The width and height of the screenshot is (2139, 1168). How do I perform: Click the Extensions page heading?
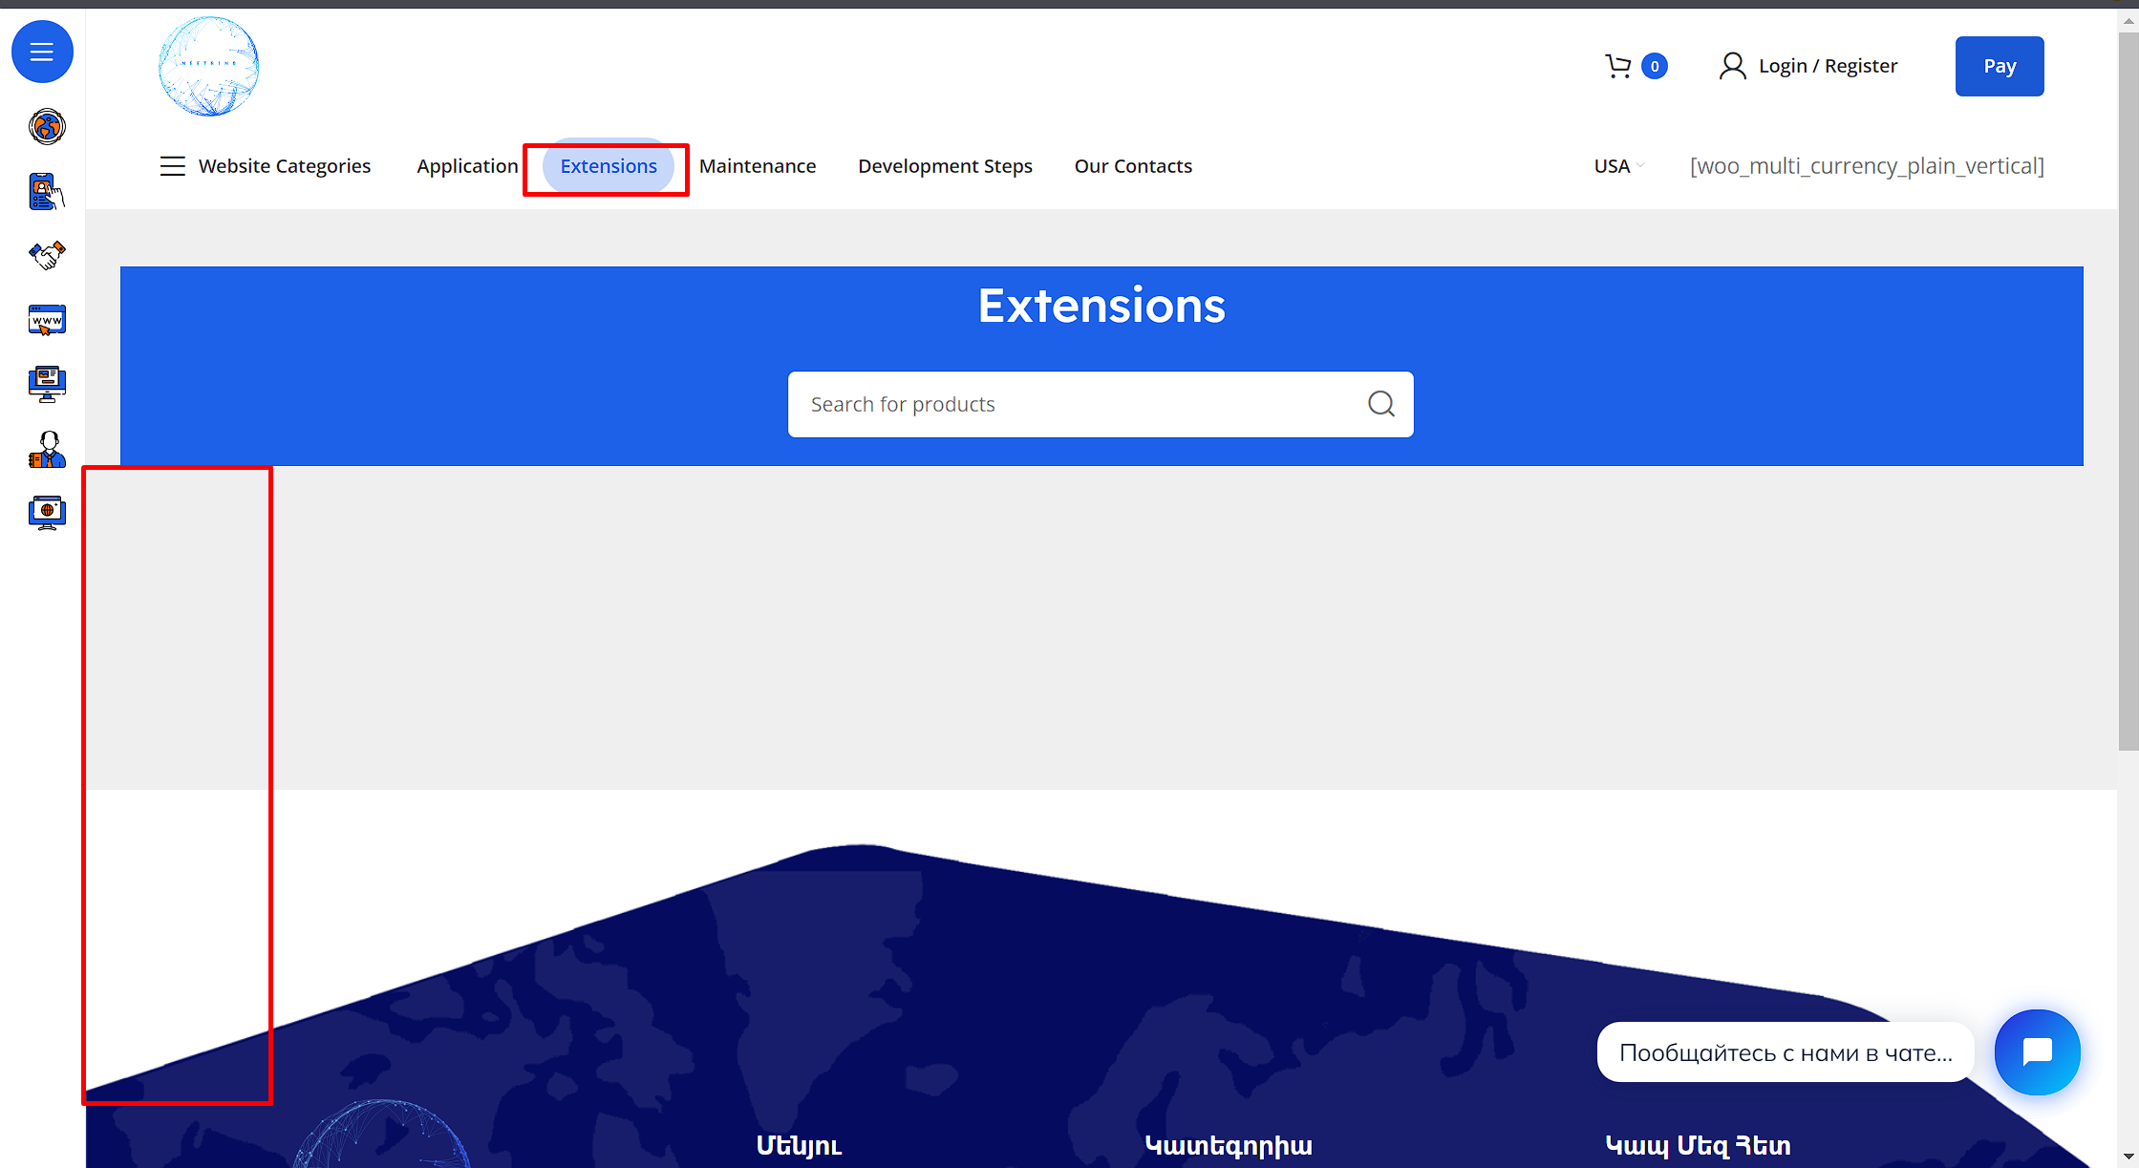pos(1102,306)
